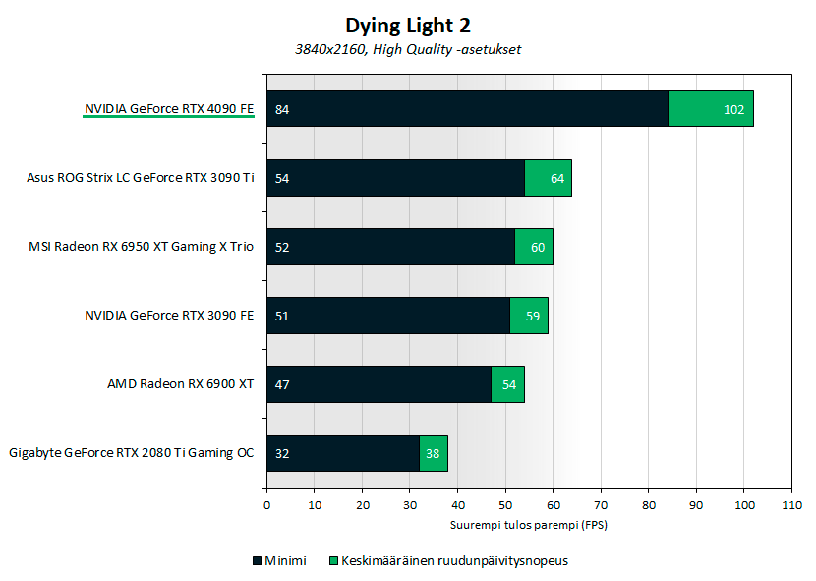Click the average value 54 in the RX 6900 XT bar
816x581 pixels.
pos(509,384)
